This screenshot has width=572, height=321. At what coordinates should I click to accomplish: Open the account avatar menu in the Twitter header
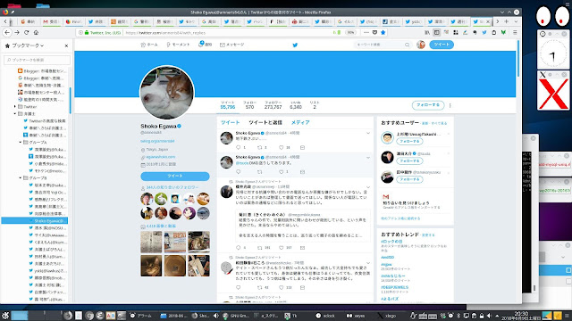(x=421, y=45)
